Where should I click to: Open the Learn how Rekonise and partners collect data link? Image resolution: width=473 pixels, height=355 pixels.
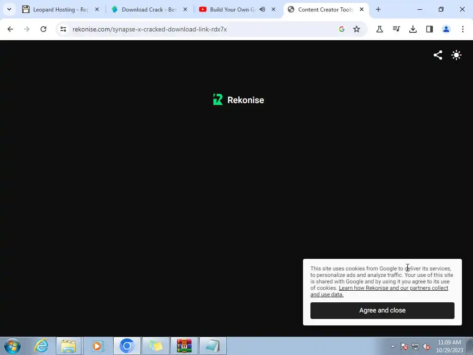(379, 291)
